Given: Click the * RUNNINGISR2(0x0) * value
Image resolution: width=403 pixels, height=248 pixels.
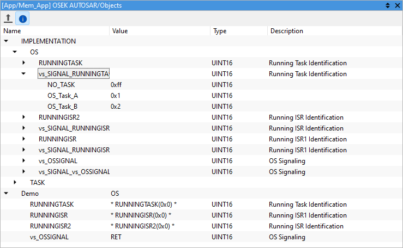Looking at the screenshot, I should [x=142, y=226].
